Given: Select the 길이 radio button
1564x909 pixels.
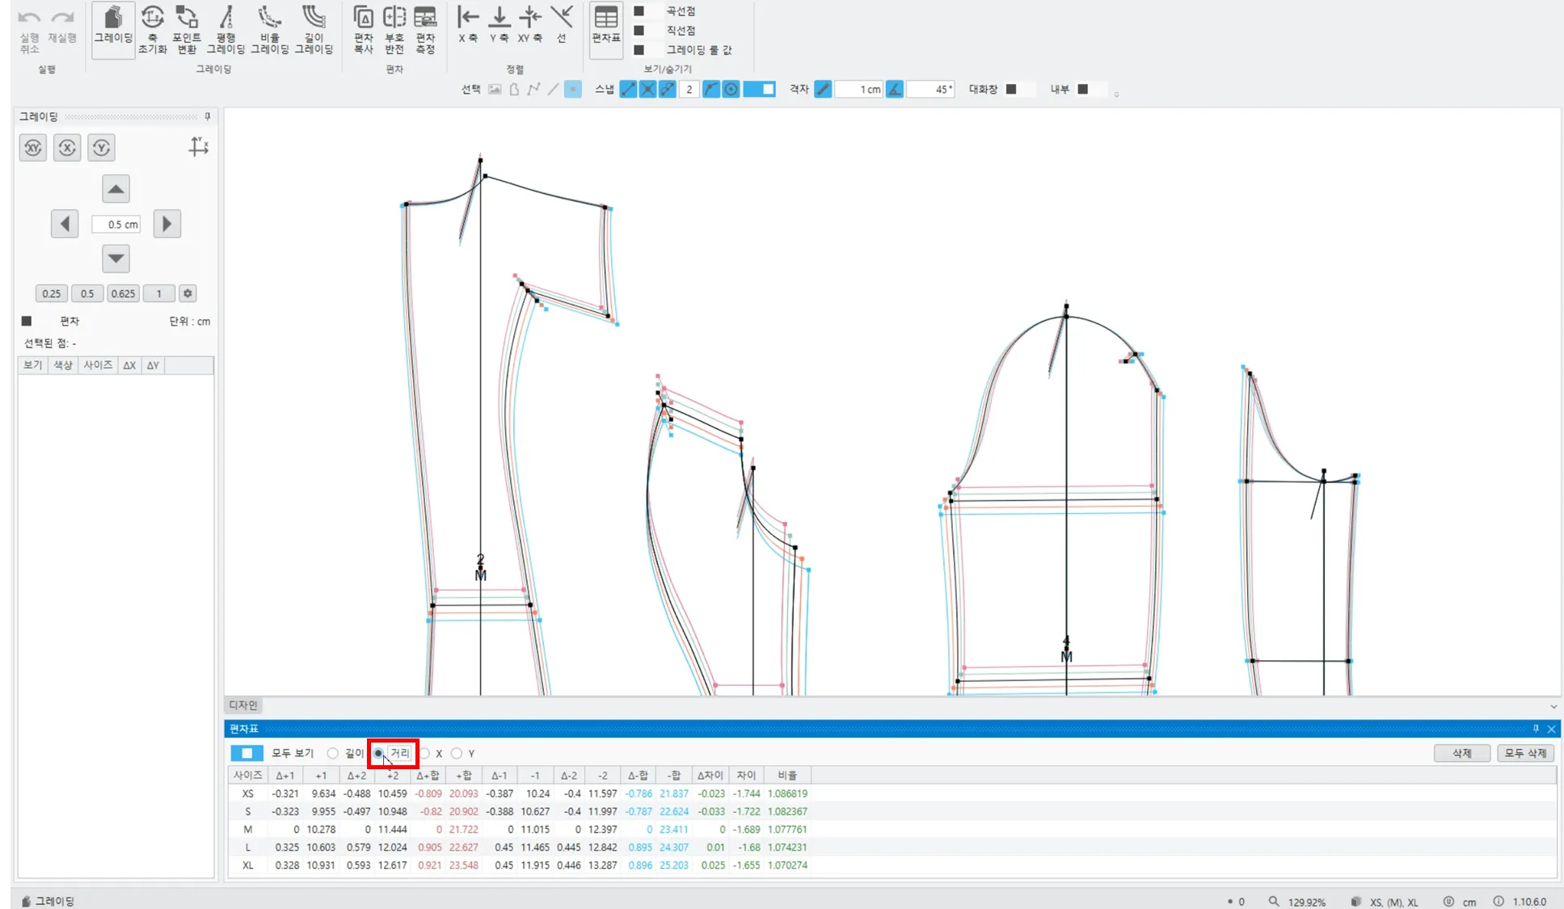Looking at the screenshot, I should (333, 753).
